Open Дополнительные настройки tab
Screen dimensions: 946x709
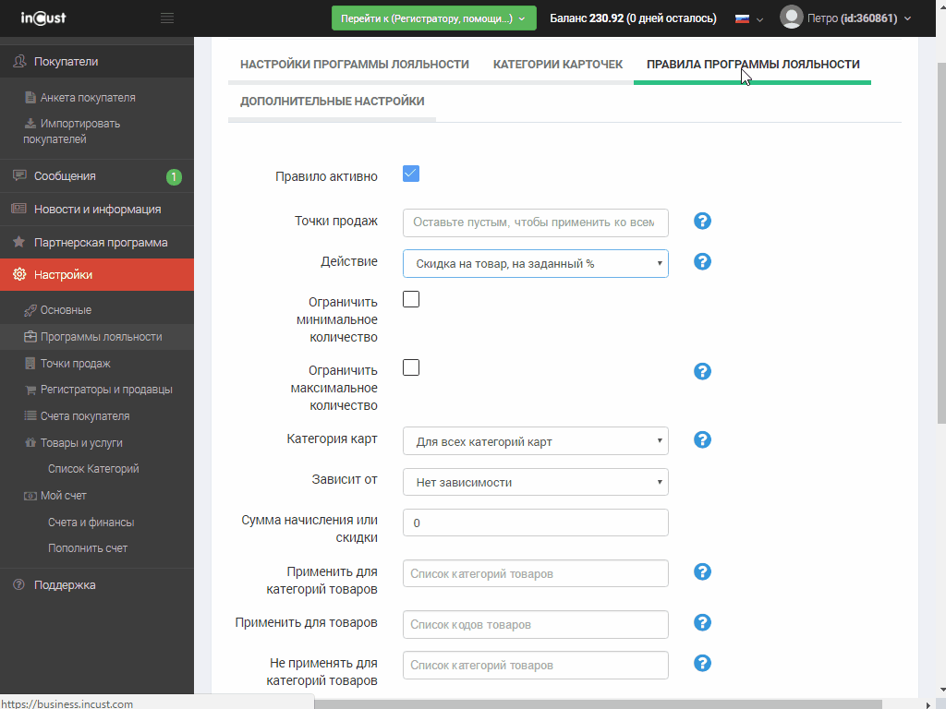coord(332,102)
